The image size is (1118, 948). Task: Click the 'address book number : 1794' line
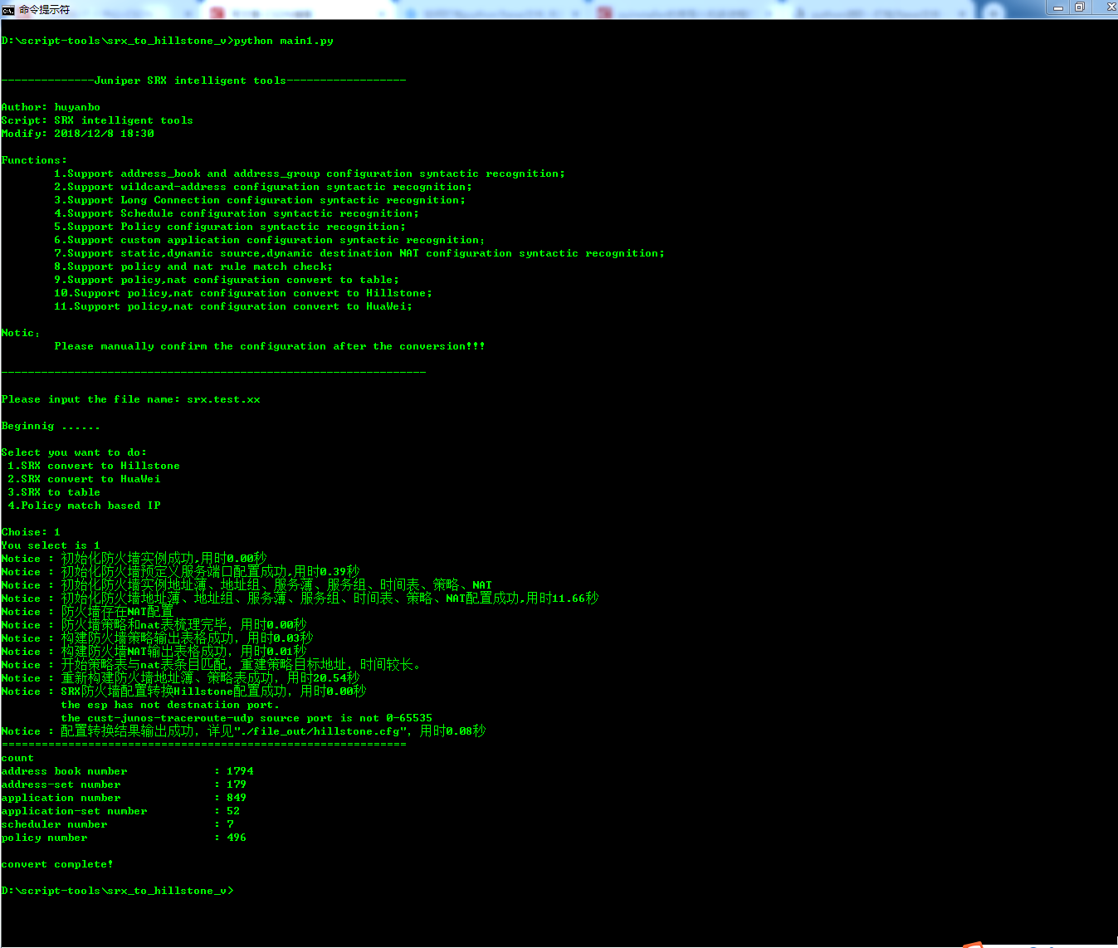(x=127, y=771)
